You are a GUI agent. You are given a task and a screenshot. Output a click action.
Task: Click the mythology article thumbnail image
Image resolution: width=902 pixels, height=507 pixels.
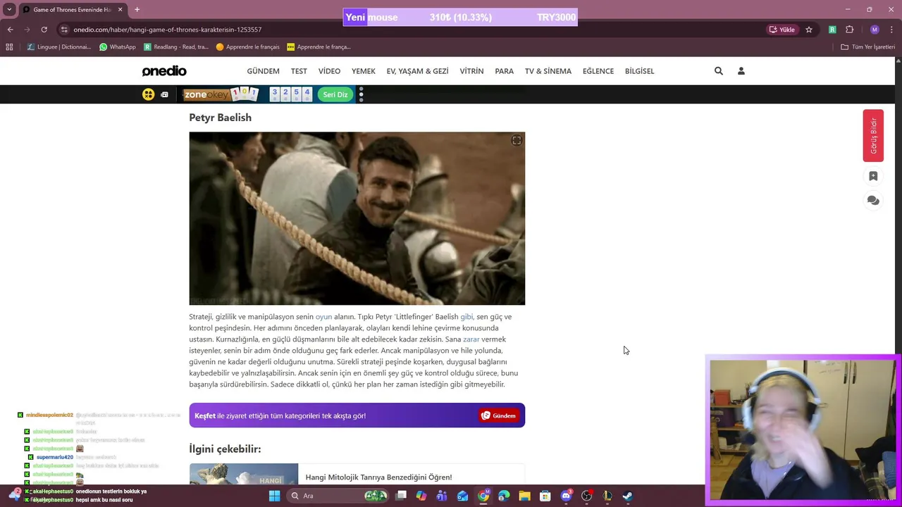[244, 474]
